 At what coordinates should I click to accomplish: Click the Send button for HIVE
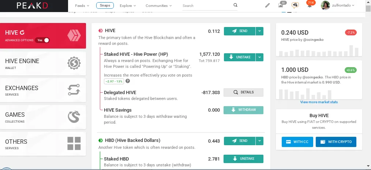(x=239, y=31)
